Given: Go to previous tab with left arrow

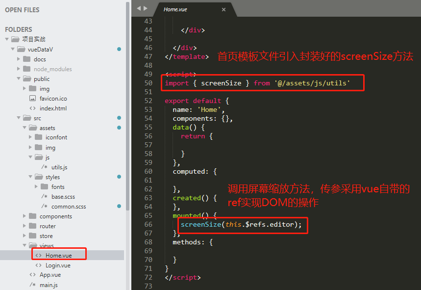Looking at the screenshot, I should pyautogui.click(x=139, y=8).
